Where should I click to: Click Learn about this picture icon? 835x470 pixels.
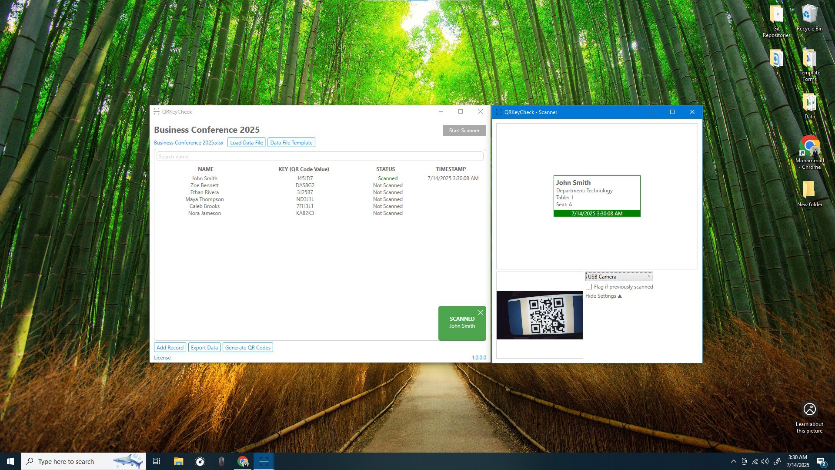tap(809, 410)
